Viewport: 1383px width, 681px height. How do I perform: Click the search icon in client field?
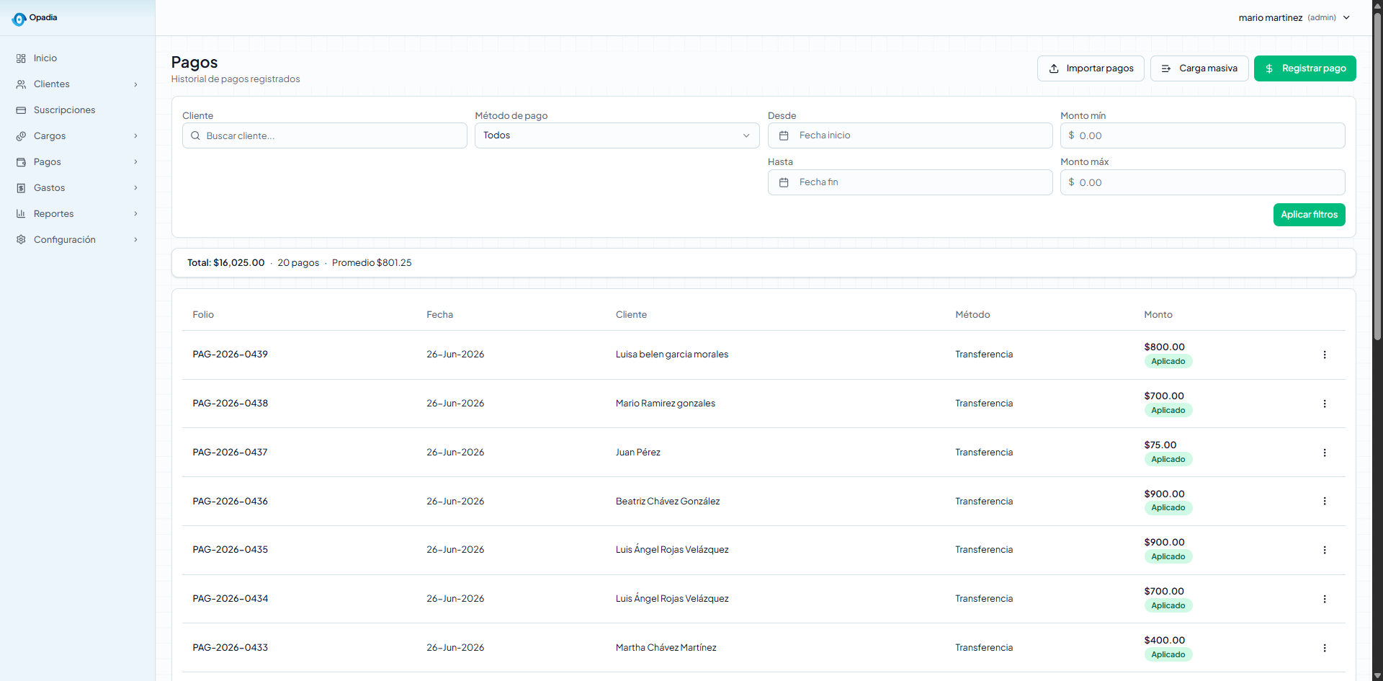point(195,135)
